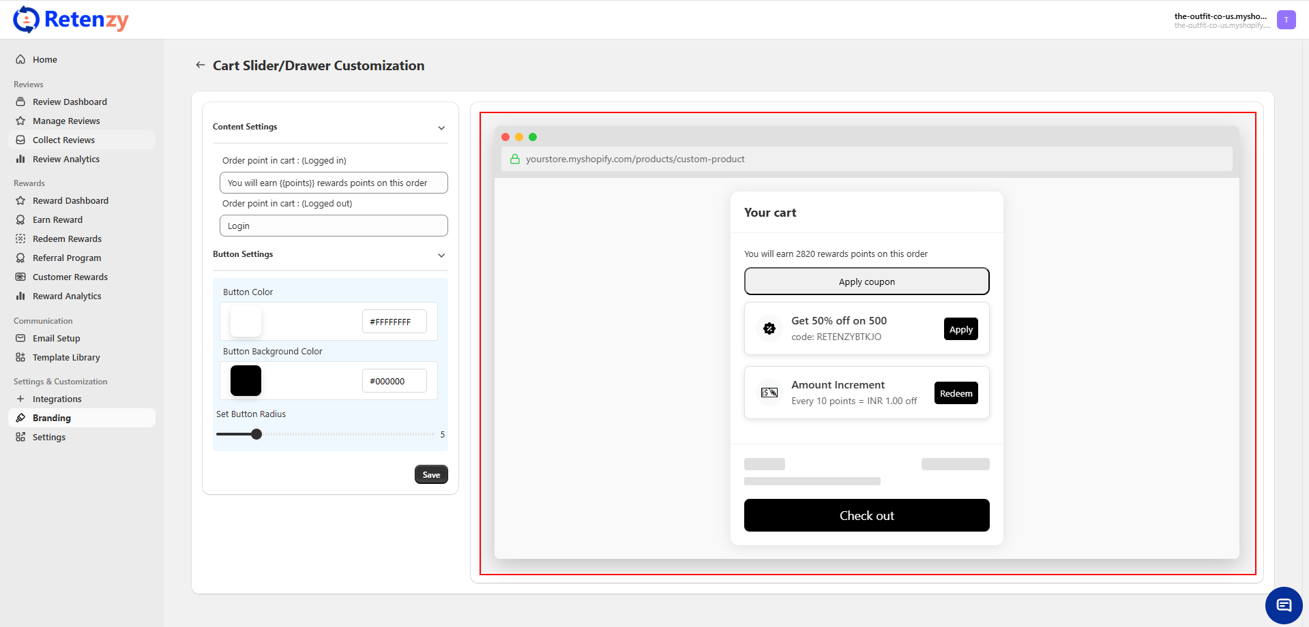Click the back arrow beside Cart Slider/Drawer Customization

(200, 65)
